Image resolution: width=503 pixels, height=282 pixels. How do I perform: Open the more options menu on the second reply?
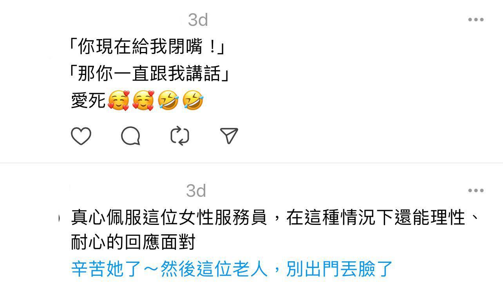(x=476, y=190)
